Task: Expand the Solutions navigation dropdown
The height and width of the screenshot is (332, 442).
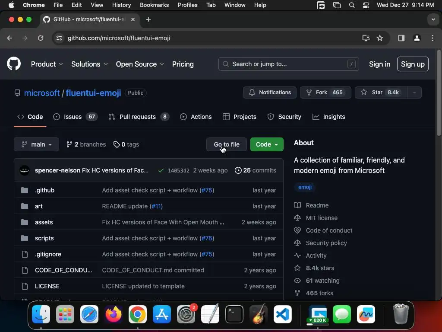Action: coord(89,64)
